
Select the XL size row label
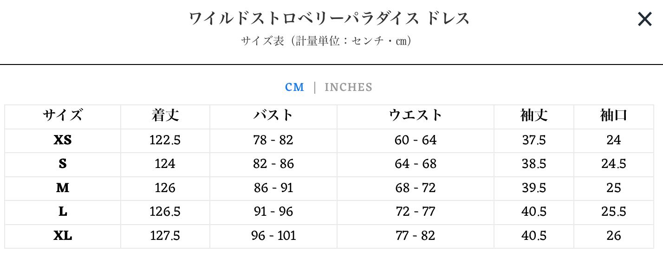63,236
